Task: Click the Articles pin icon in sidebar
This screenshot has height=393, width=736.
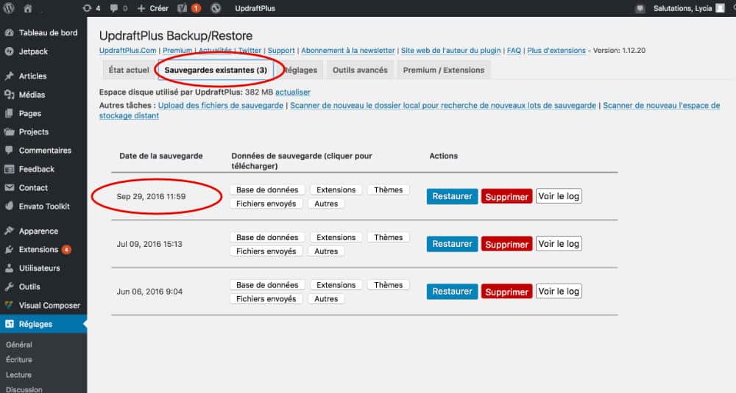Action: [9, 76]
